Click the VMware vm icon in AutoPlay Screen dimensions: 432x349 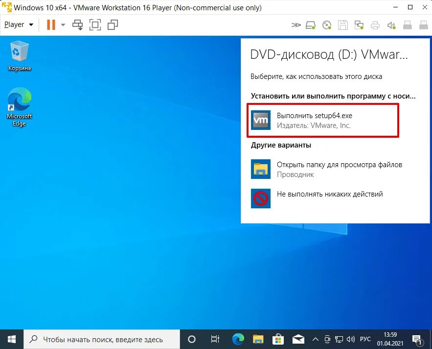(x=261, y=120)
